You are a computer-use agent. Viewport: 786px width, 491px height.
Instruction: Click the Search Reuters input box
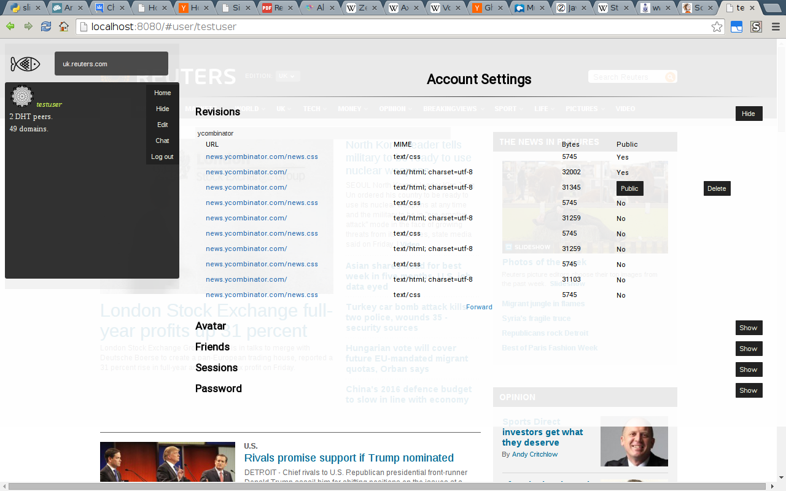point(626,77)
